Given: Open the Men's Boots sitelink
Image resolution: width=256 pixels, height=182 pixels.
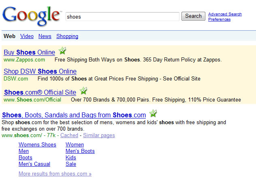Looking at the screenshot, I should [x=80, y=151].
